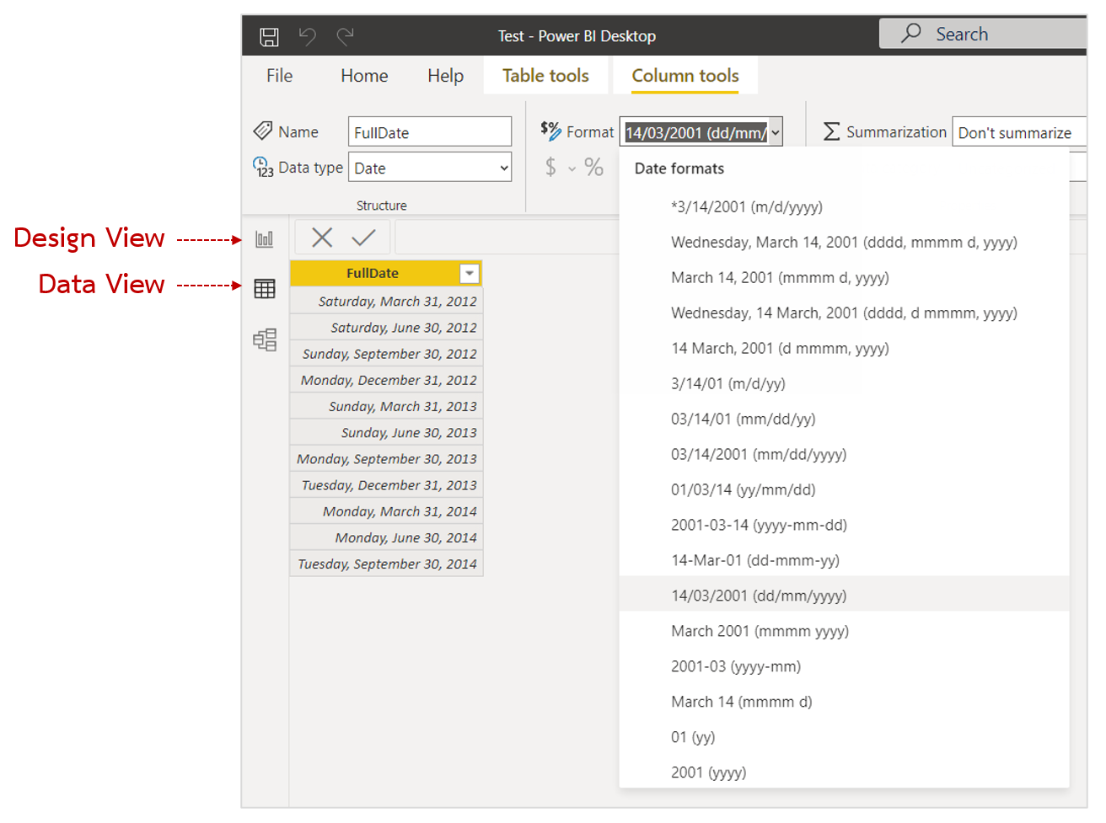1106x823 pixels.
Task: Click the Format painter ($%) icon
Action: [x=550, y=131]
